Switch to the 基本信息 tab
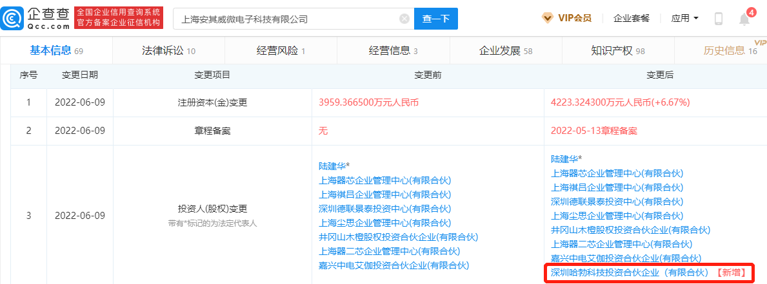Screen dimensions: 767x284 56,50
